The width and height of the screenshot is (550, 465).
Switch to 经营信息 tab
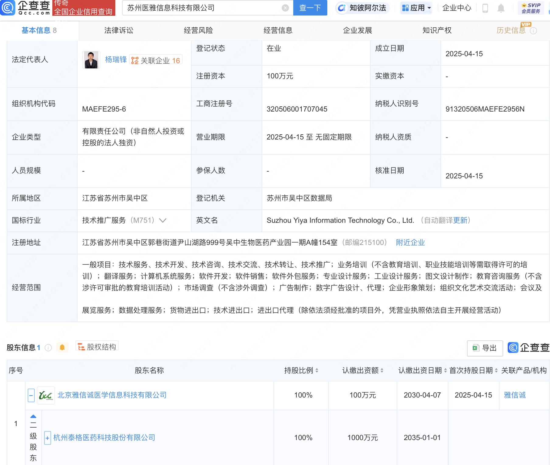click(278, 30)
